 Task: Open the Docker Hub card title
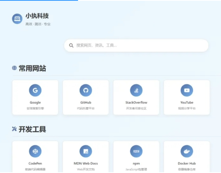click(187, 163)
